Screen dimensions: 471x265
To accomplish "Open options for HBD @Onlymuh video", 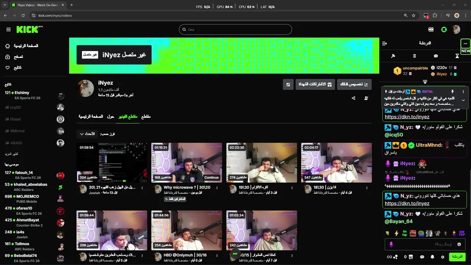I will (217, 255).
